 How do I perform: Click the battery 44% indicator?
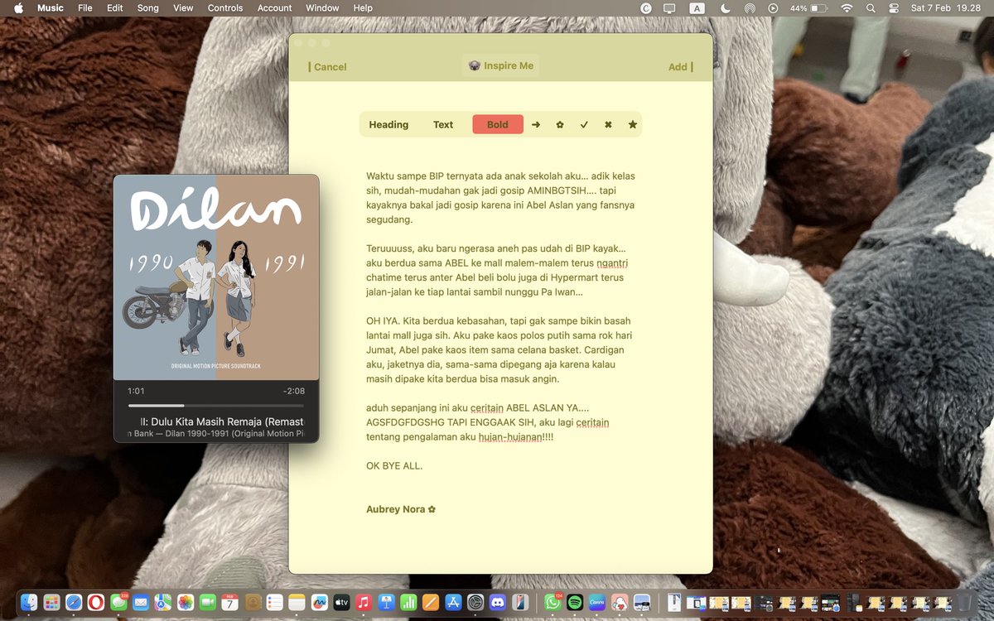click(808, 8)
